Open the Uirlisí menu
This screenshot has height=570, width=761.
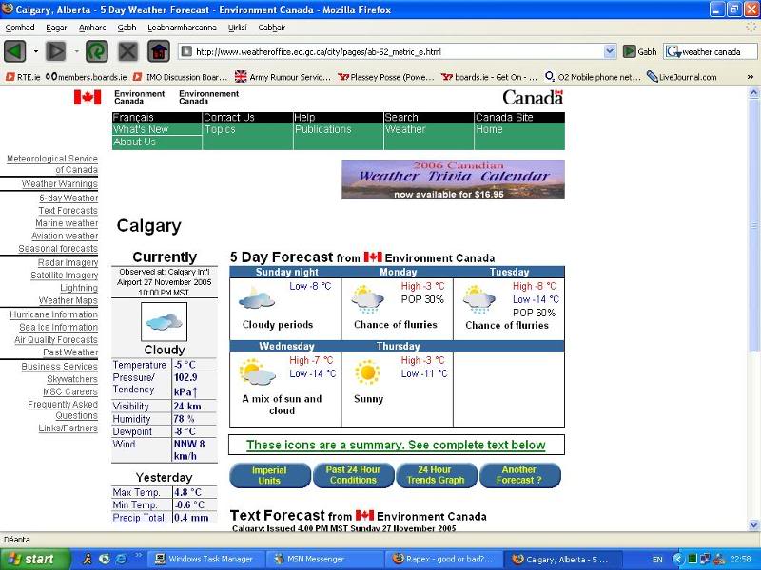coord(240,28)
